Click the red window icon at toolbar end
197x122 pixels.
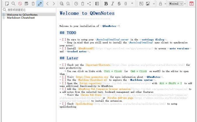[x=191, y=4]
